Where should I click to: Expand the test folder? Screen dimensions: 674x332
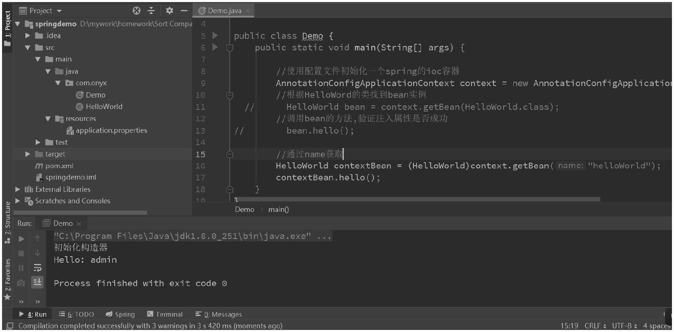tap(38, 142)
